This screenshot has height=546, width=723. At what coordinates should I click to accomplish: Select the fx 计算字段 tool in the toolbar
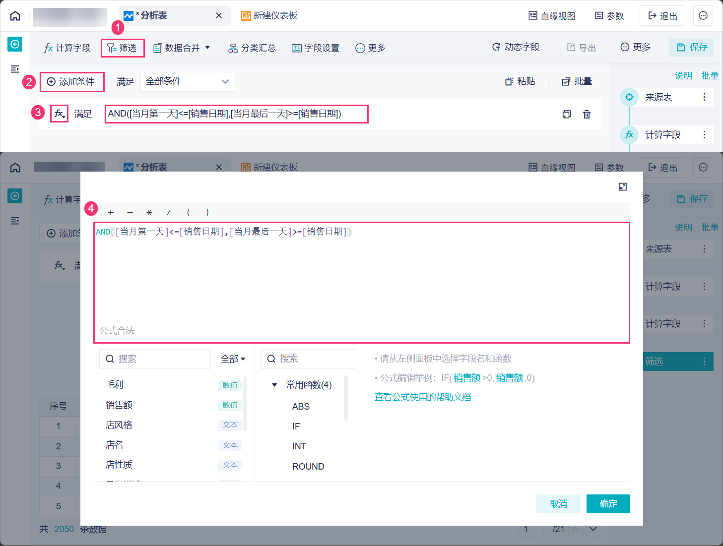click(67, 48)
